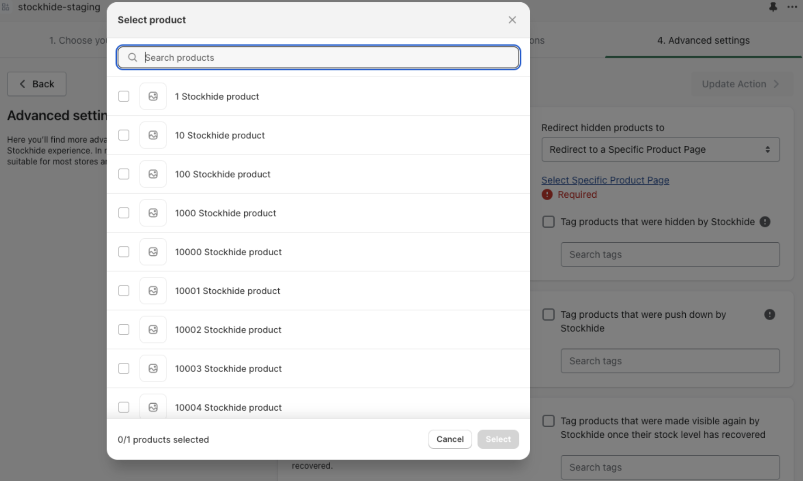The image size is (803, 481).
Task: Open the Select Specific Product Page link
Action: coord(605,180)
